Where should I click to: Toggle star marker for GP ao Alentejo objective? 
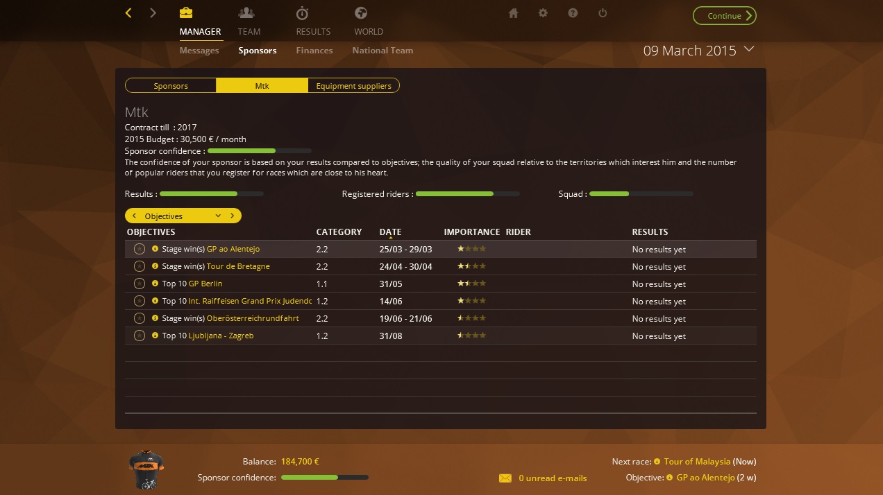tap(139, 249)
